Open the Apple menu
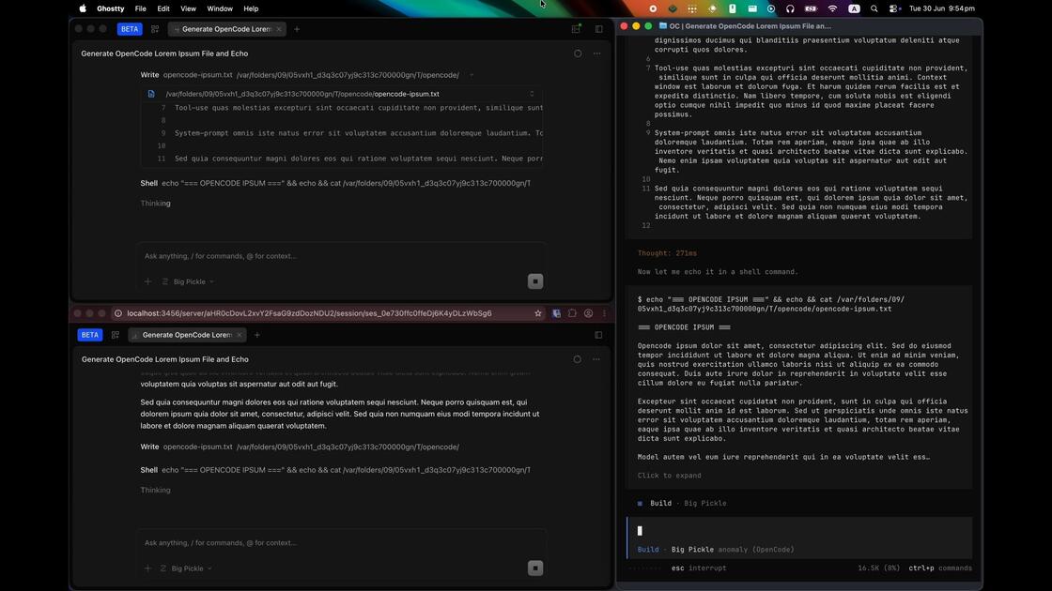 tap(83, 8)
